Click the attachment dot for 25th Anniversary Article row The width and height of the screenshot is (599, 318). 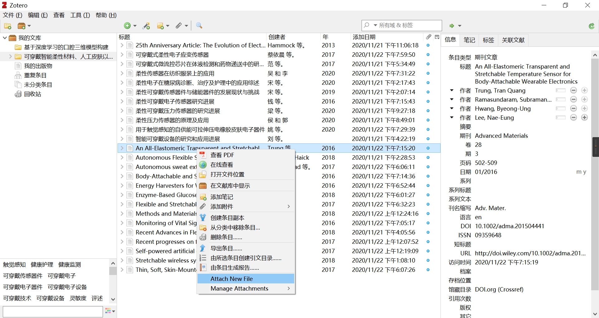point(428,45)
